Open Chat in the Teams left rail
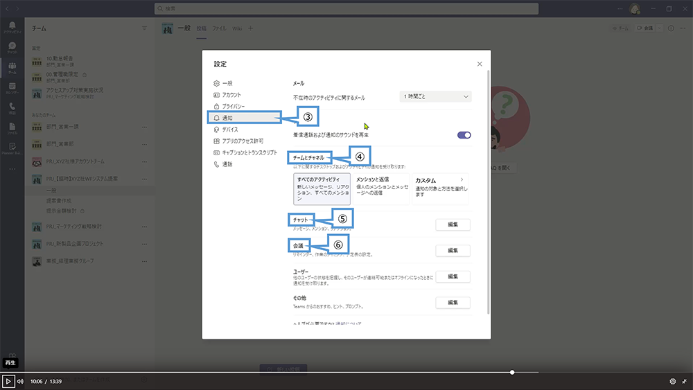This screenshot has width=693, height=390. pos(12,48)
